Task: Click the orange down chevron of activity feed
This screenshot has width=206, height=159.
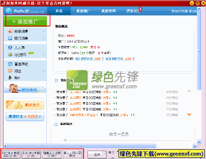Action: [x=189, y=115]
